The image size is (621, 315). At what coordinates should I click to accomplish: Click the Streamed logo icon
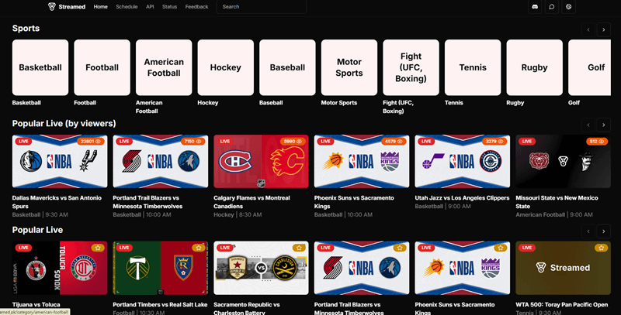[x=52, y=6]
